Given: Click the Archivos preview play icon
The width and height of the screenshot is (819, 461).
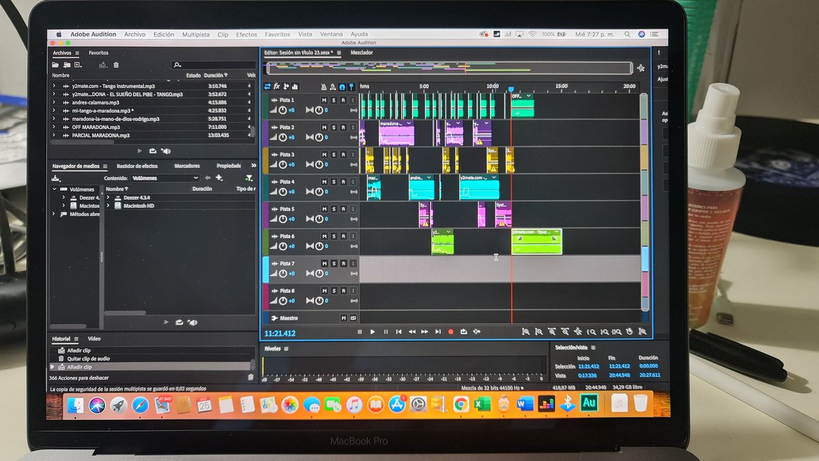Looking at the screenshot, I should (x=141, y=151).
